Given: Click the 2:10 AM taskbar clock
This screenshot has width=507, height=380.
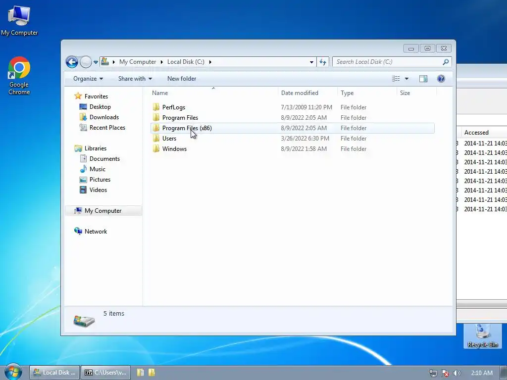Looking at the screenshot, I should coord(482,373).
